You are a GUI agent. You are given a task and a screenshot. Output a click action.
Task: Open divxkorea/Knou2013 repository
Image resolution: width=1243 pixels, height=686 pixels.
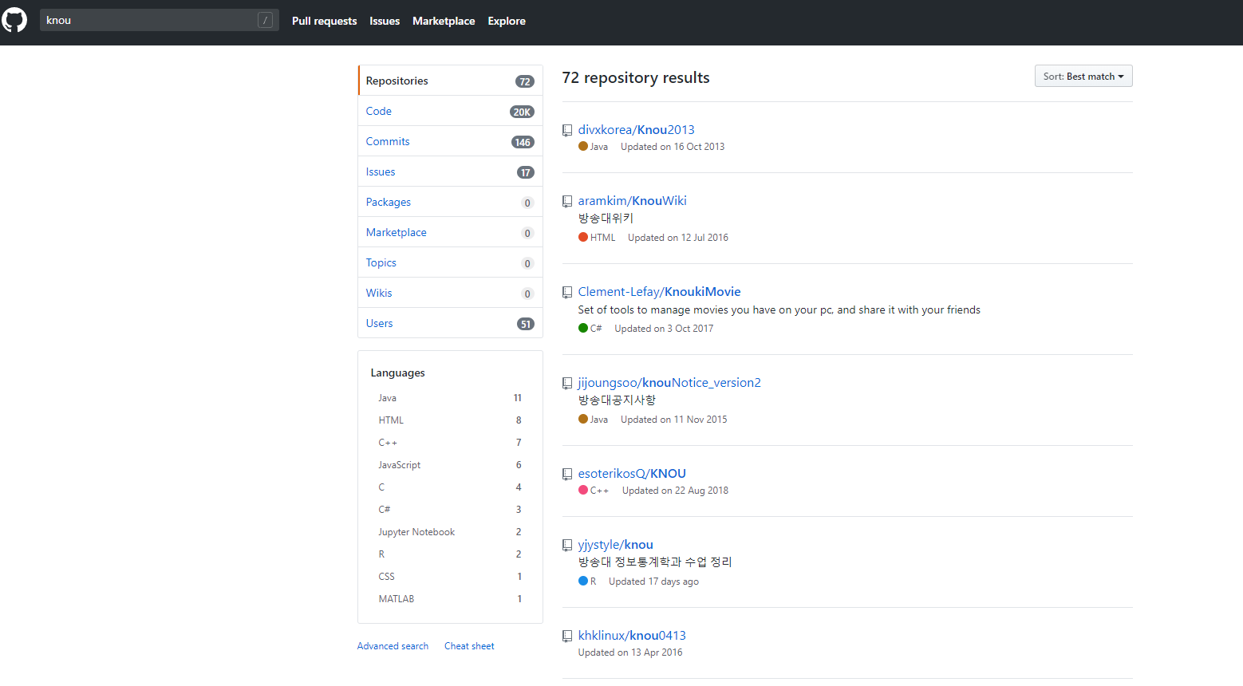(636, 130)
